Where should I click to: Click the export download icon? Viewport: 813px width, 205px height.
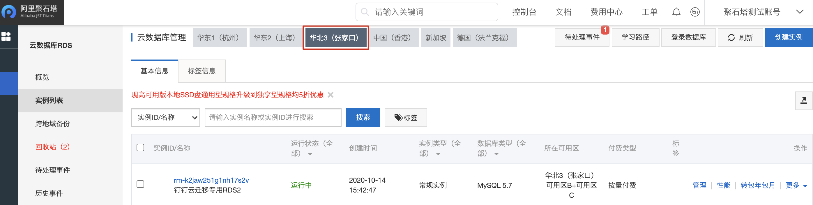coord(803,101)
